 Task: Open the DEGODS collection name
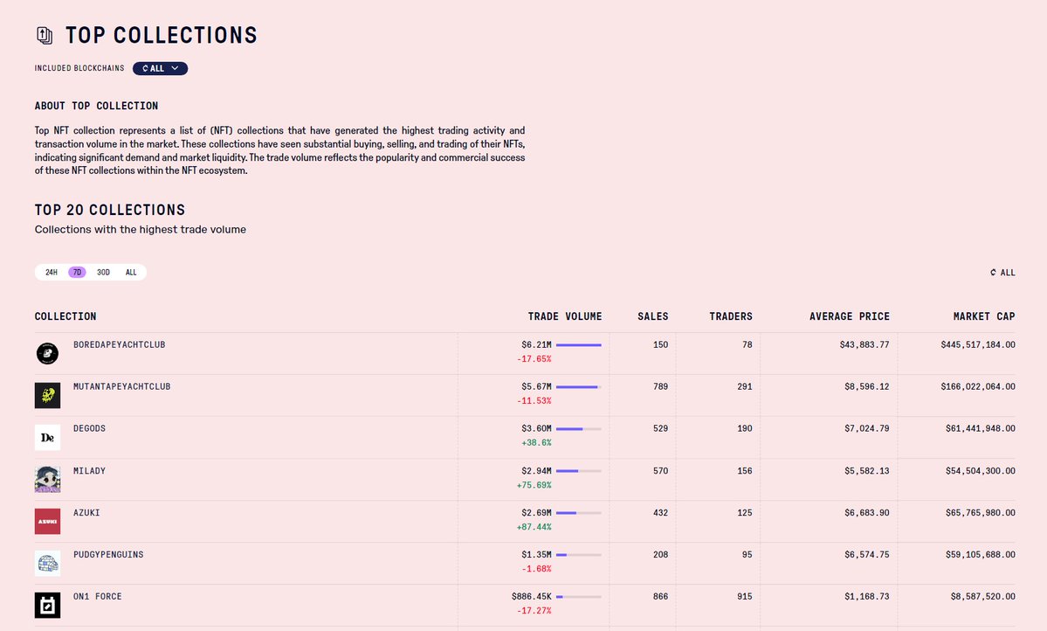point(89,428)
